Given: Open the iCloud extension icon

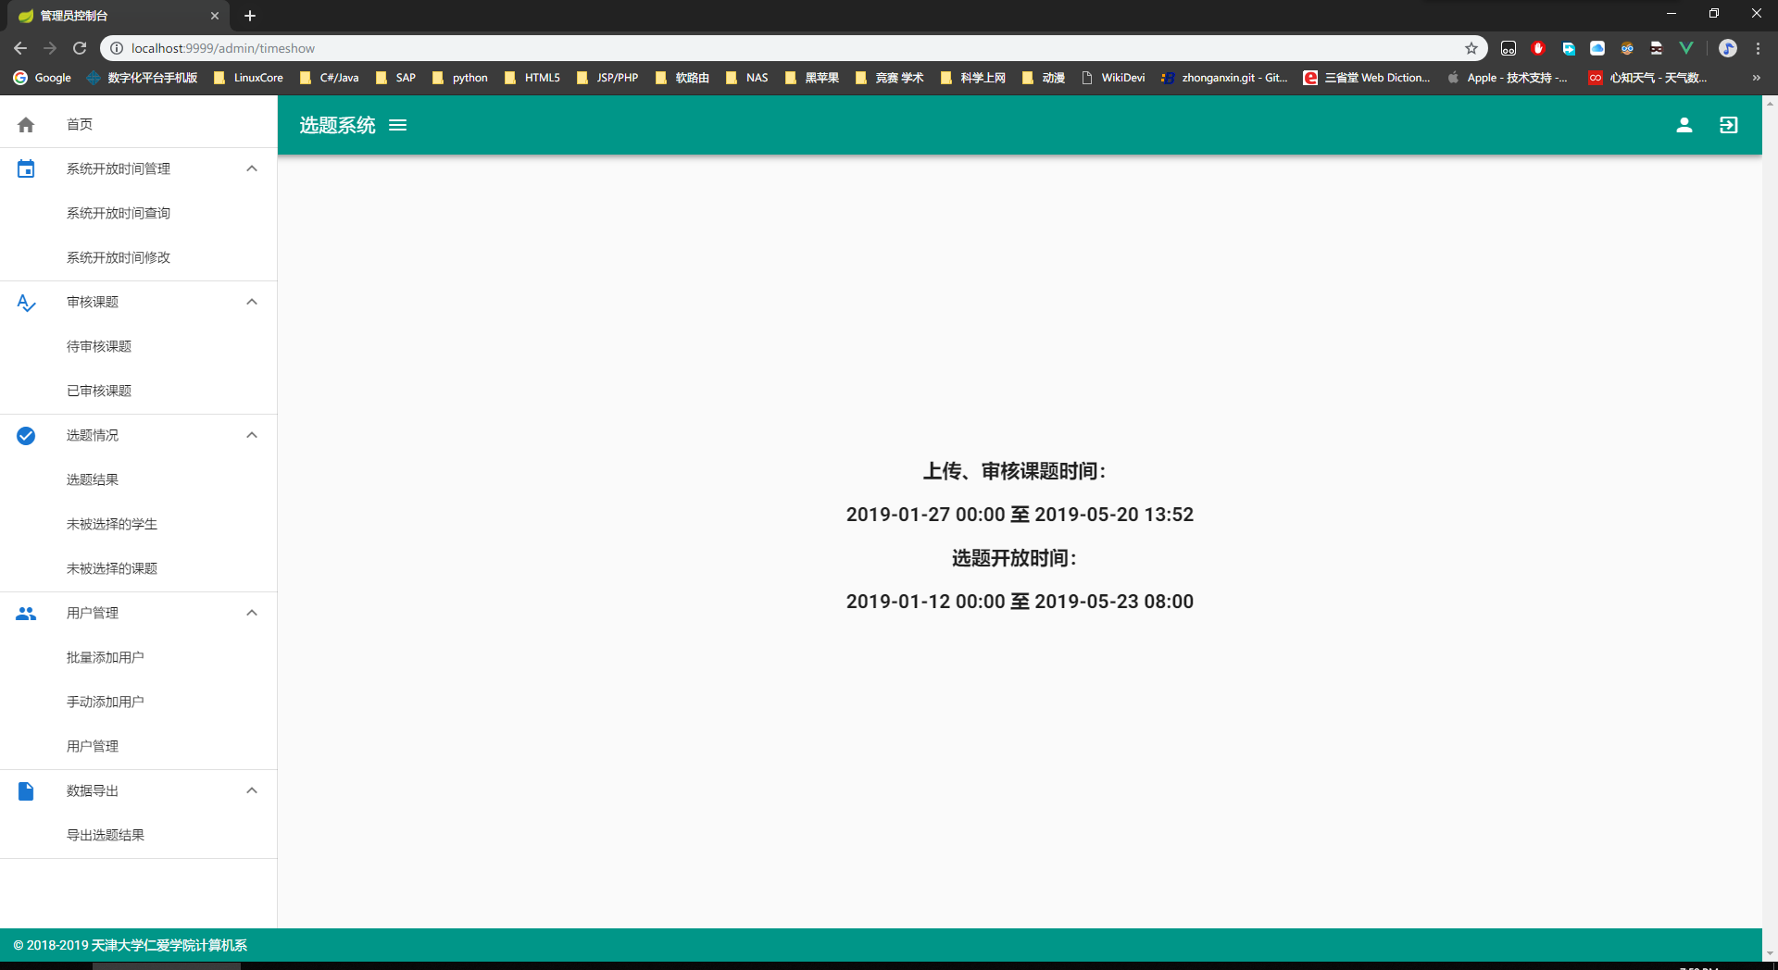Looking at the screenshot, I should pos(1597,48).
